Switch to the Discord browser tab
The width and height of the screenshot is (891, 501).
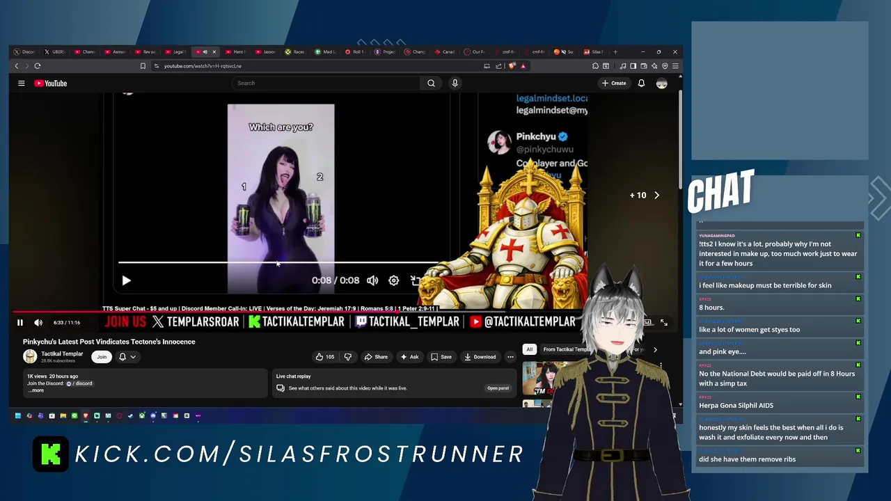click(x=25, y=51)
